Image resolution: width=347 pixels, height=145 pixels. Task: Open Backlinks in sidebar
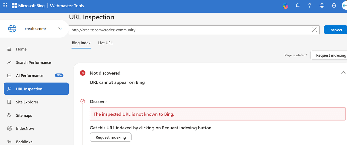(36, 142)
